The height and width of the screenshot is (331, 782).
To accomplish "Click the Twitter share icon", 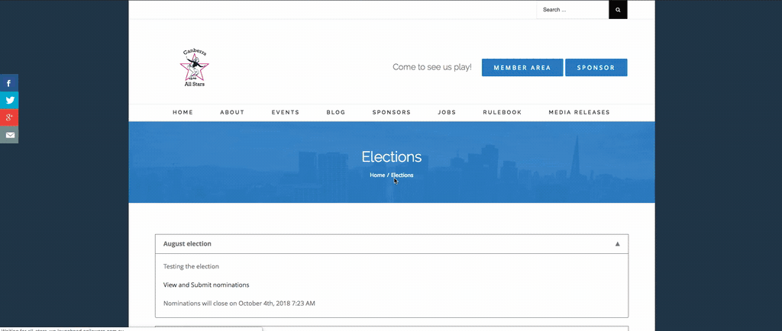I will pyautogui.click(x=9, y=100).
